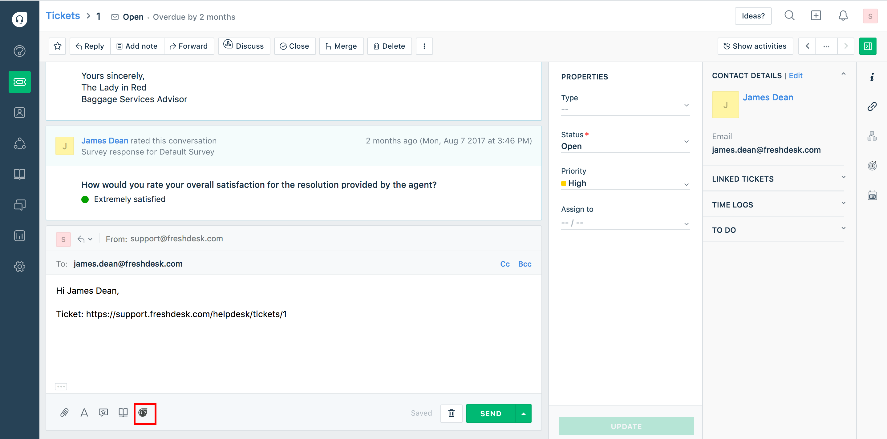This screenshot has width=887, height=439.
Task: Click Forward in the toolbar
Action: pos(189,46)
